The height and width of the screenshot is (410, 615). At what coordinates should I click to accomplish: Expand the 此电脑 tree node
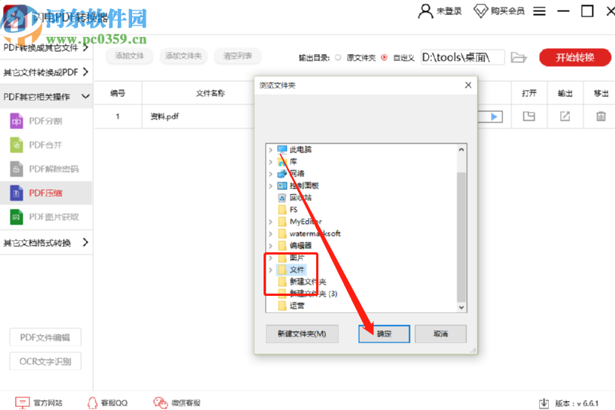pyautogui.click(x=270, y=149)
